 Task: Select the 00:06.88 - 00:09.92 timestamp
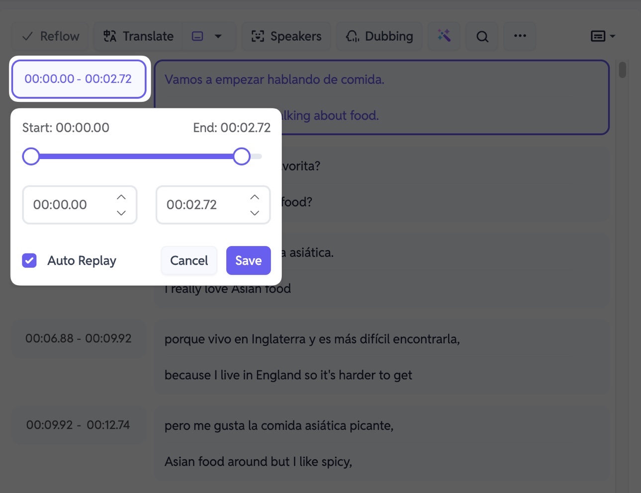[79, 338]
